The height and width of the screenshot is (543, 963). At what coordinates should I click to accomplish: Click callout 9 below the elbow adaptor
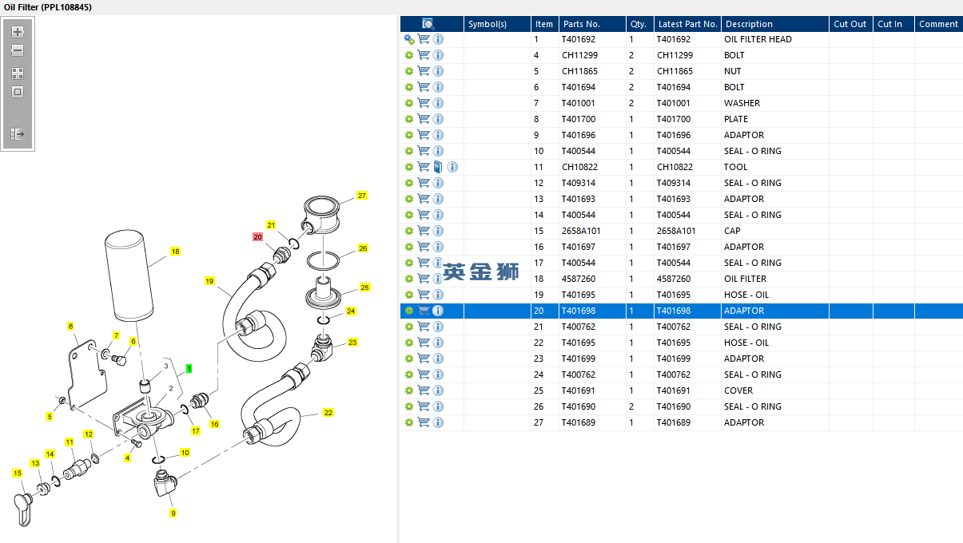[x=173, y=513]
